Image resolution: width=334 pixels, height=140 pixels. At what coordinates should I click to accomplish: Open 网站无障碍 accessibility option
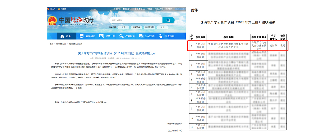pos(159,9)
